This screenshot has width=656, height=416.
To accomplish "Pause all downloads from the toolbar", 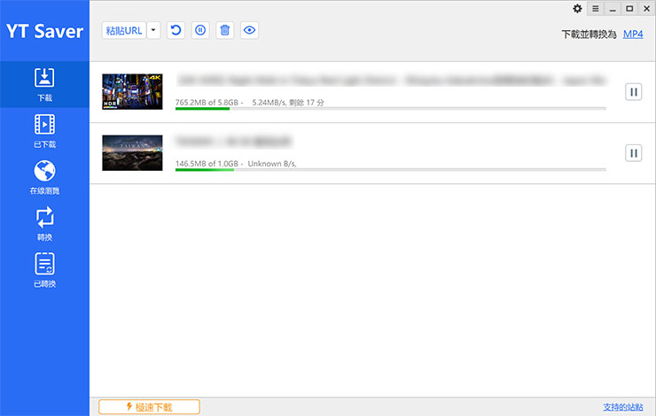I will (x=200, y=30).
